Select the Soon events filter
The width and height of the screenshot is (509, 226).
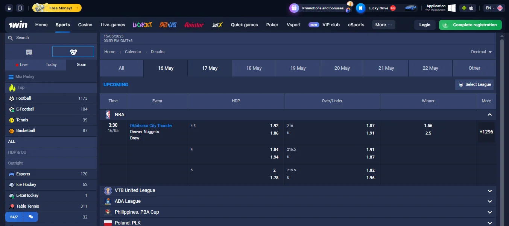pyautogui.click(x=82, y=64)
